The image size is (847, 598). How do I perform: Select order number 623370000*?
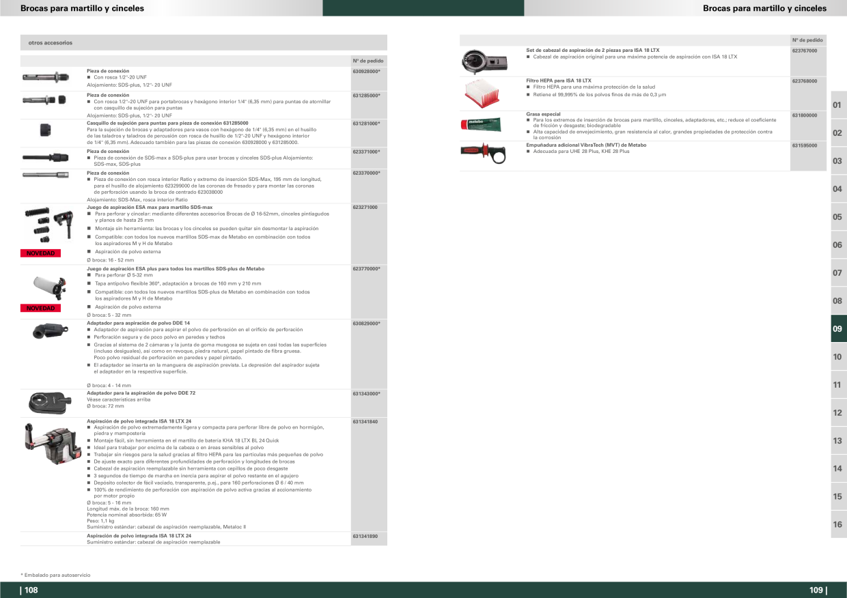(366, 173)
